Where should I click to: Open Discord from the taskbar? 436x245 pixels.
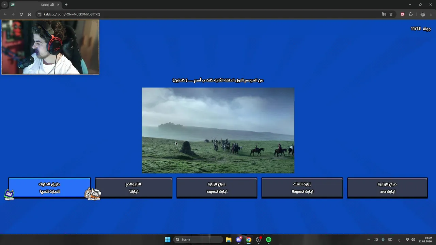pyautogui.click(x=239, y=240)
